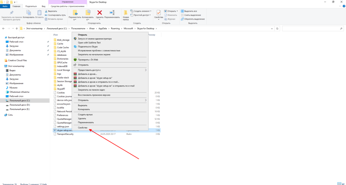Image resolution: width=346 pixels, height=185 pixels.
Task: Choose Проверить с Dr.Web
Action: pyautogui.click(x=110, y=60)
